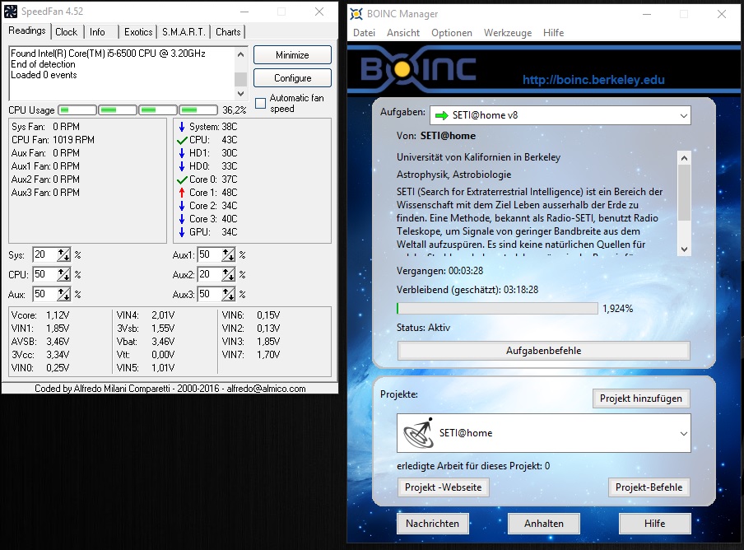The width and height of the screenshot is (744, 550).
Task: Open the Datei menu in BOINC Manager
Action: pyautogui.click(x=364, y=33)
